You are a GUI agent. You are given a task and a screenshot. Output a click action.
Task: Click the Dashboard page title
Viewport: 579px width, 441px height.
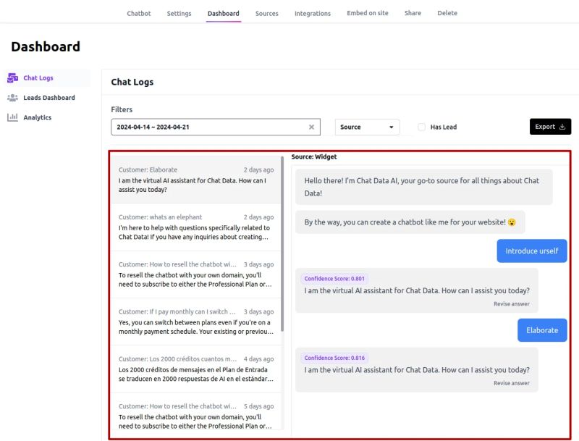[46, 46]
